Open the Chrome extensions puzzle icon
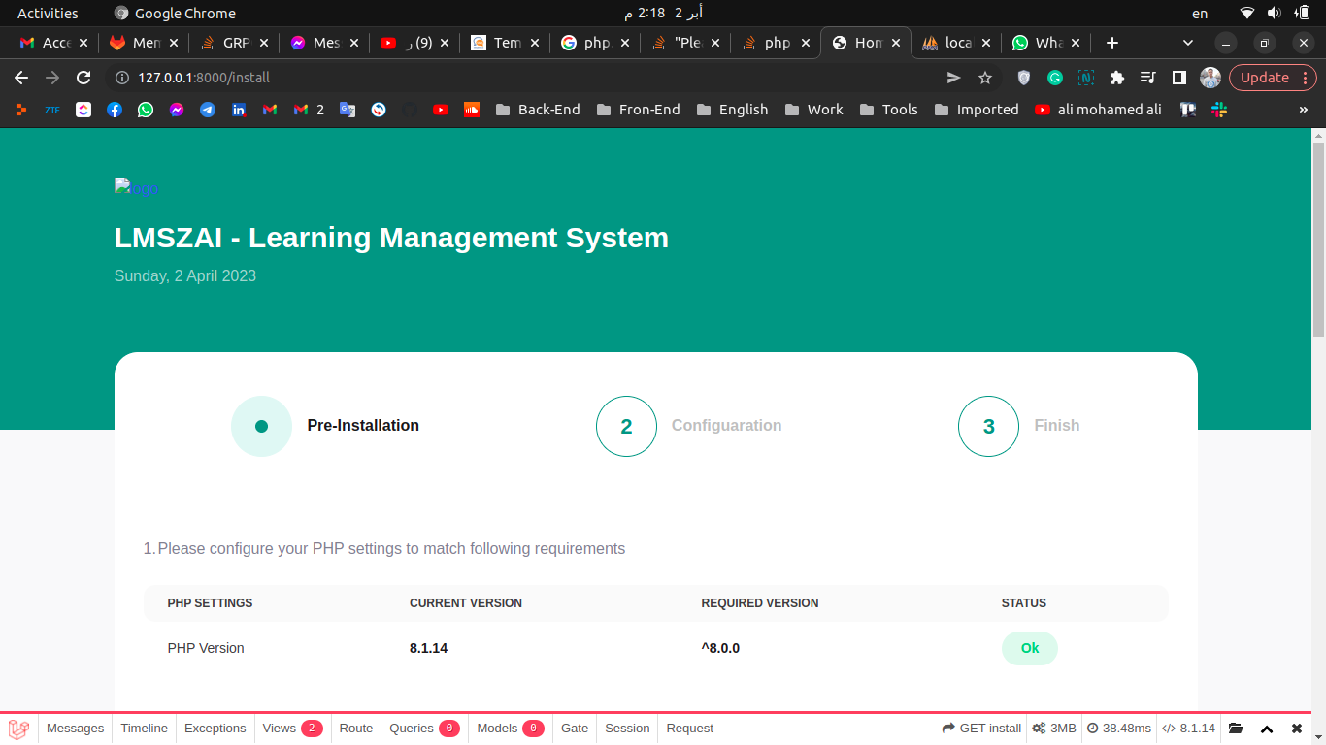The width and height of the screenshot is (1326, 745). [1117, 78]
